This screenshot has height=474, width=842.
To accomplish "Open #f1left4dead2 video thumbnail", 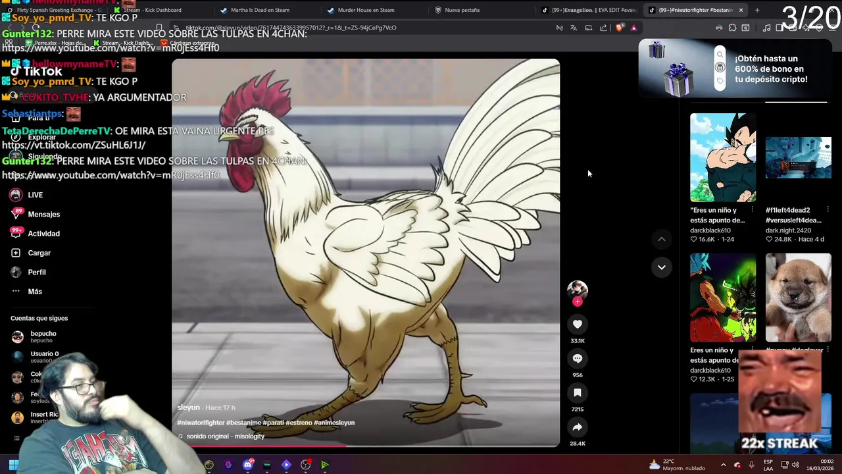I will click(798, 157).
